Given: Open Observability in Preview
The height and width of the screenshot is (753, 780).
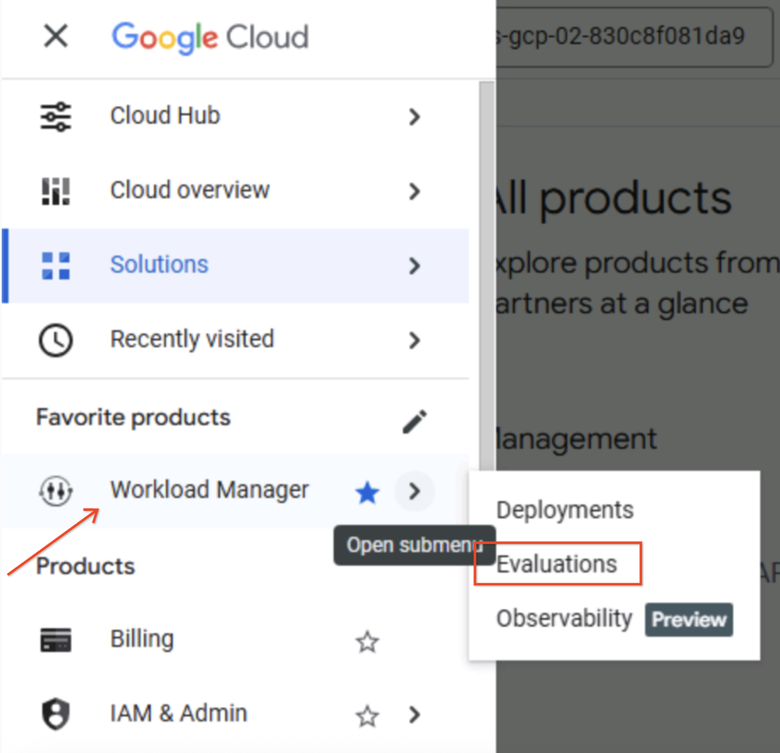Looking at the screenshot, I should 564,618.
